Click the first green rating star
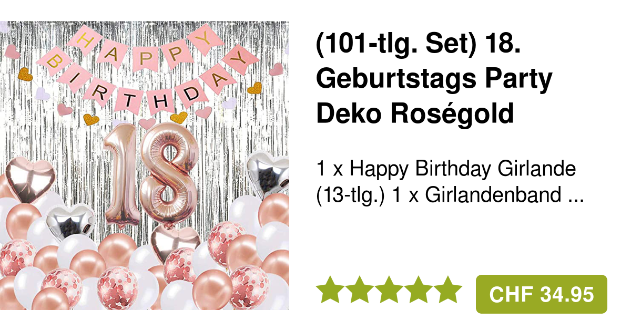Viewport: 631px width, 331px height. tap(330, 289)
